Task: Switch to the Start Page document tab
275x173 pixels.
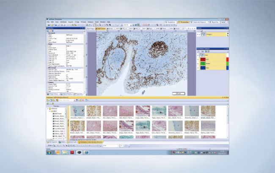Action: tap(91, 28)
